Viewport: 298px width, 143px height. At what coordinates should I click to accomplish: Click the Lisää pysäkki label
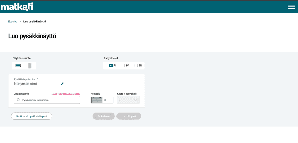pyautogui.click(x=21, y=94)
